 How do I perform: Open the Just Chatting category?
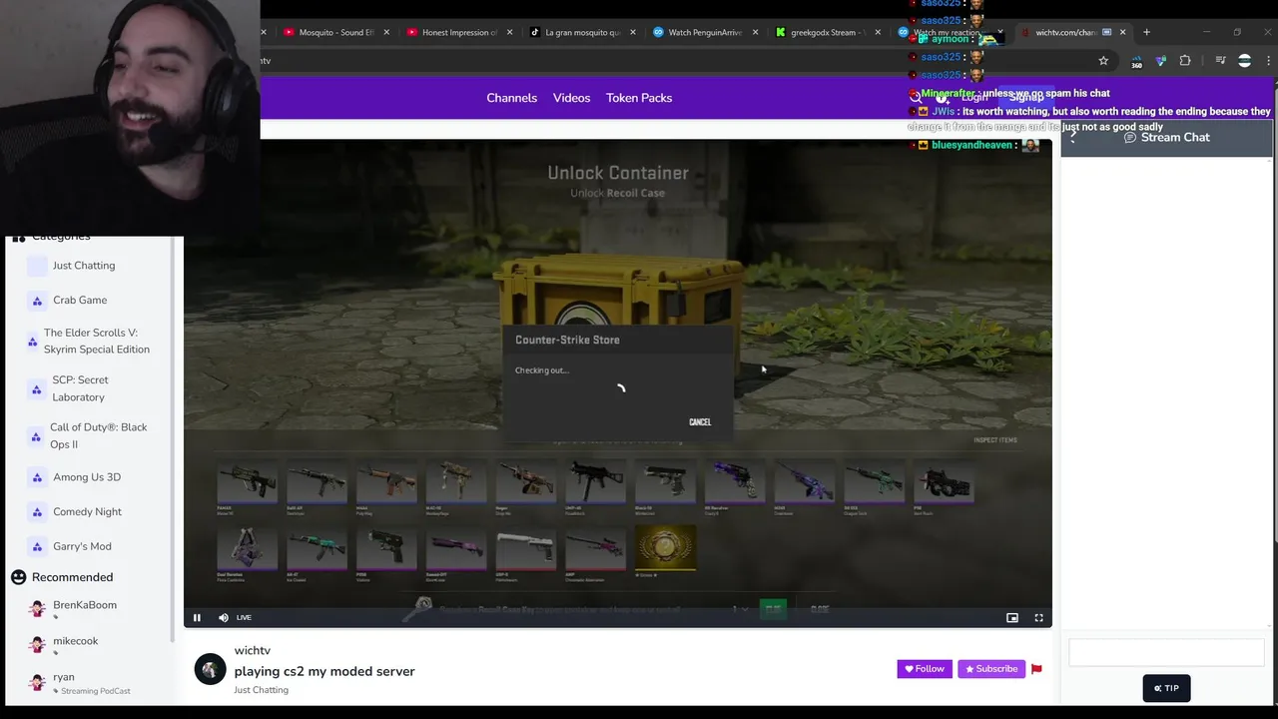84,266
